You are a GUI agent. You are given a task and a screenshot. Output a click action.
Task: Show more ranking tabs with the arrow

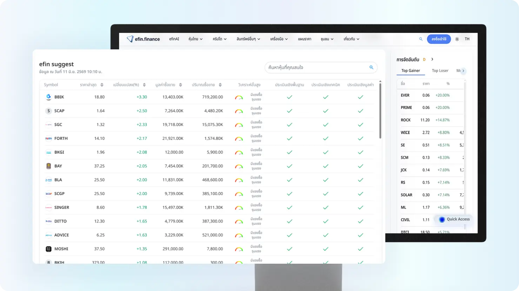[463, 71]
